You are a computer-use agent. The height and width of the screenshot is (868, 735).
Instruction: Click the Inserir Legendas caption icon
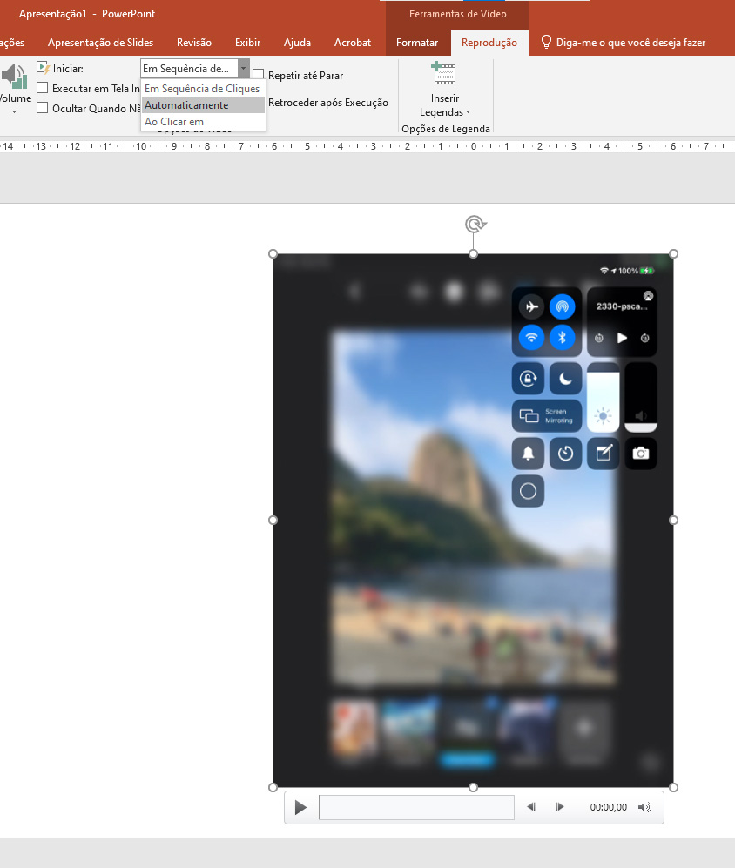point(443,73)
